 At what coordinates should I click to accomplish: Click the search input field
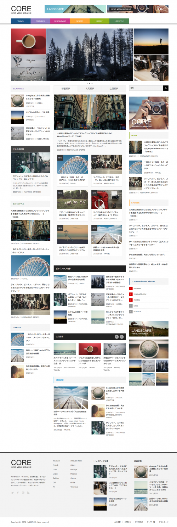(x=146, y=88)
